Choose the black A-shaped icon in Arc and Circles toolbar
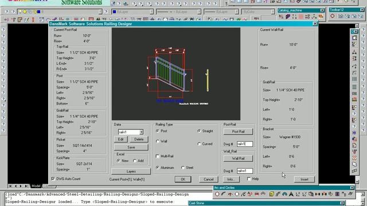The height and width of the screenshot is (206, 367). 291,194
